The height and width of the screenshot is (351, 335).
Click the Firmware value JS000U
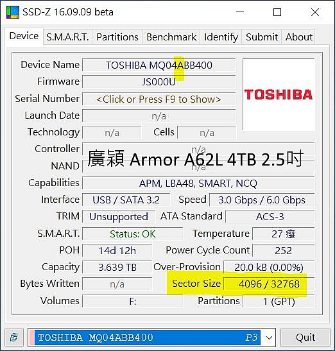159,82
